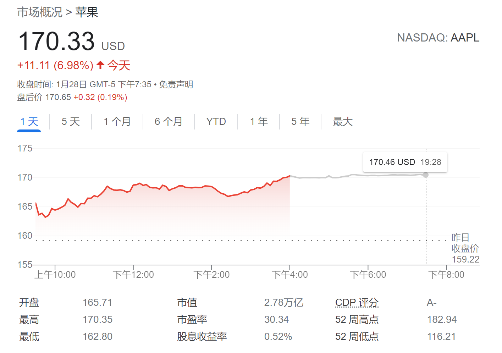Click the 下午4:00 axis label
The width and height of the screenshot is (502, 353).
click(290, 275)
